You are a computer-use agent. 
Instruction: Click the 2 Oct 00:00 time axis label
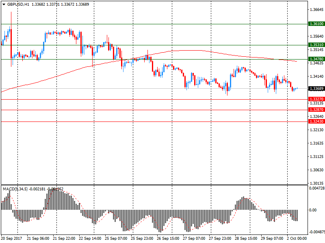pos(297,239)
